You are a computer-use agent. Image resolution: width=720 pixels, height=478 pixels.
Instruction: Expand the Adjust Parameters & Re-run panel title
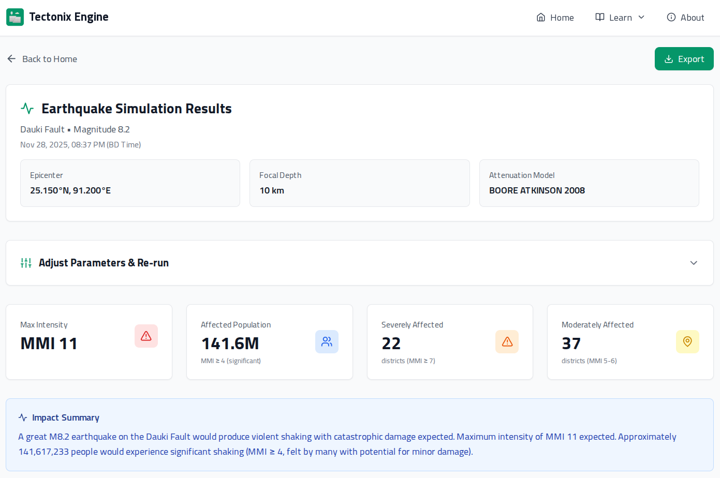coord(104,263)
